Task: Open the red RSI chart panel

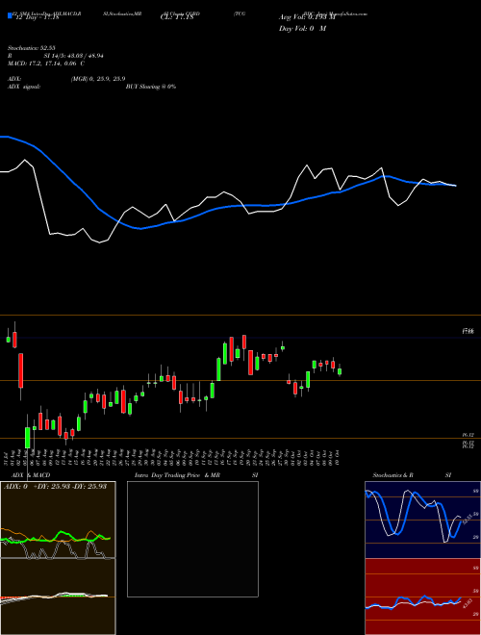Action: 422,597
